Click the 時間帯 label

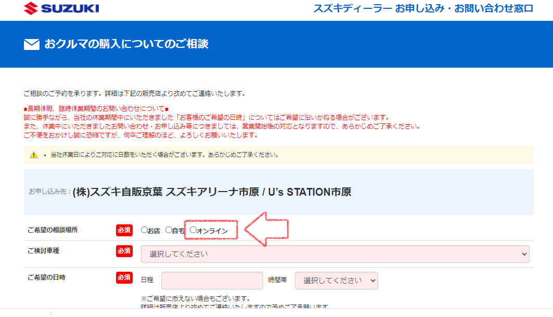point(278,280)
